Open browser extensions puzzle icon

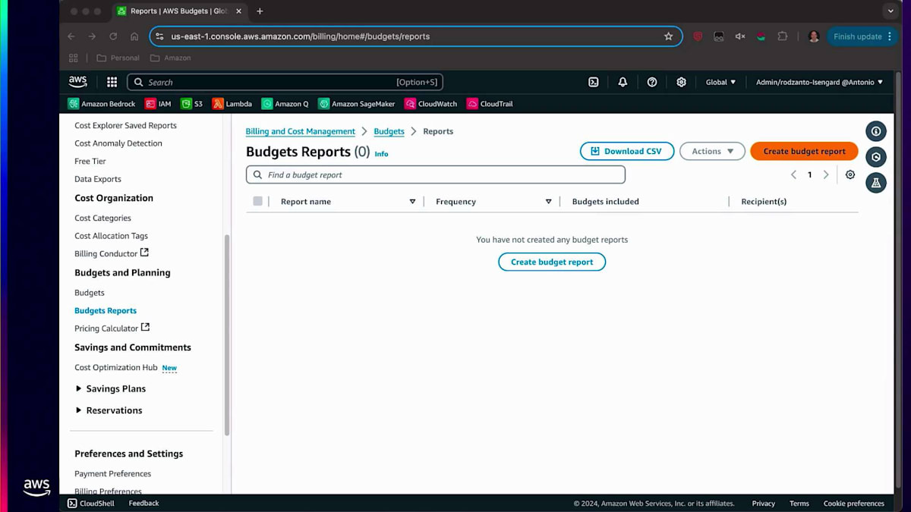[783, 36]
